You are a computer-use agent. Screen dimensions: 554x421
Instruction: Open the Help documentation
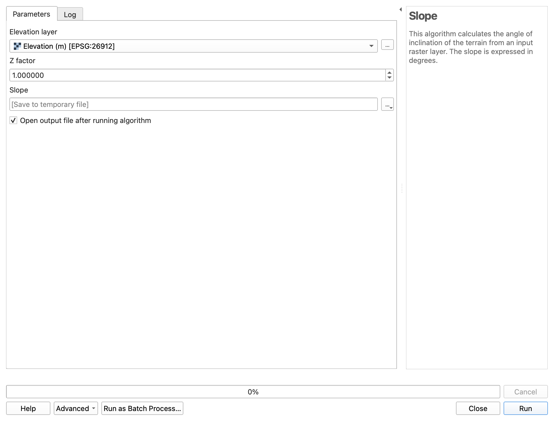click(x=28, y=408)
